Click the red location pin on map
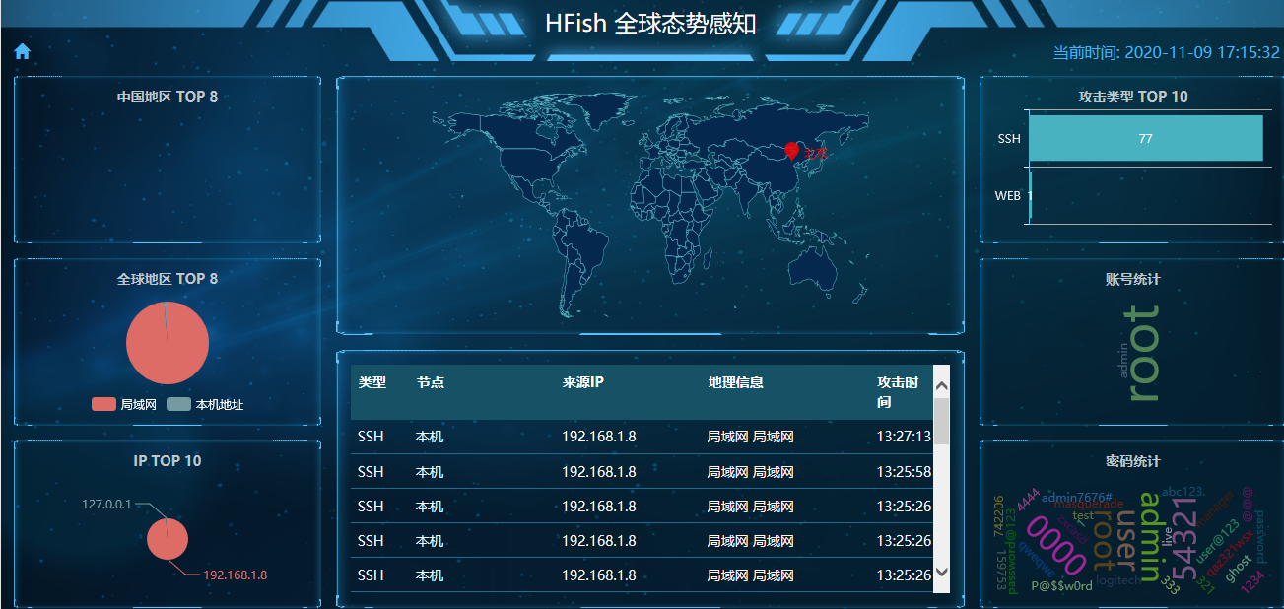 click(791, 151)
